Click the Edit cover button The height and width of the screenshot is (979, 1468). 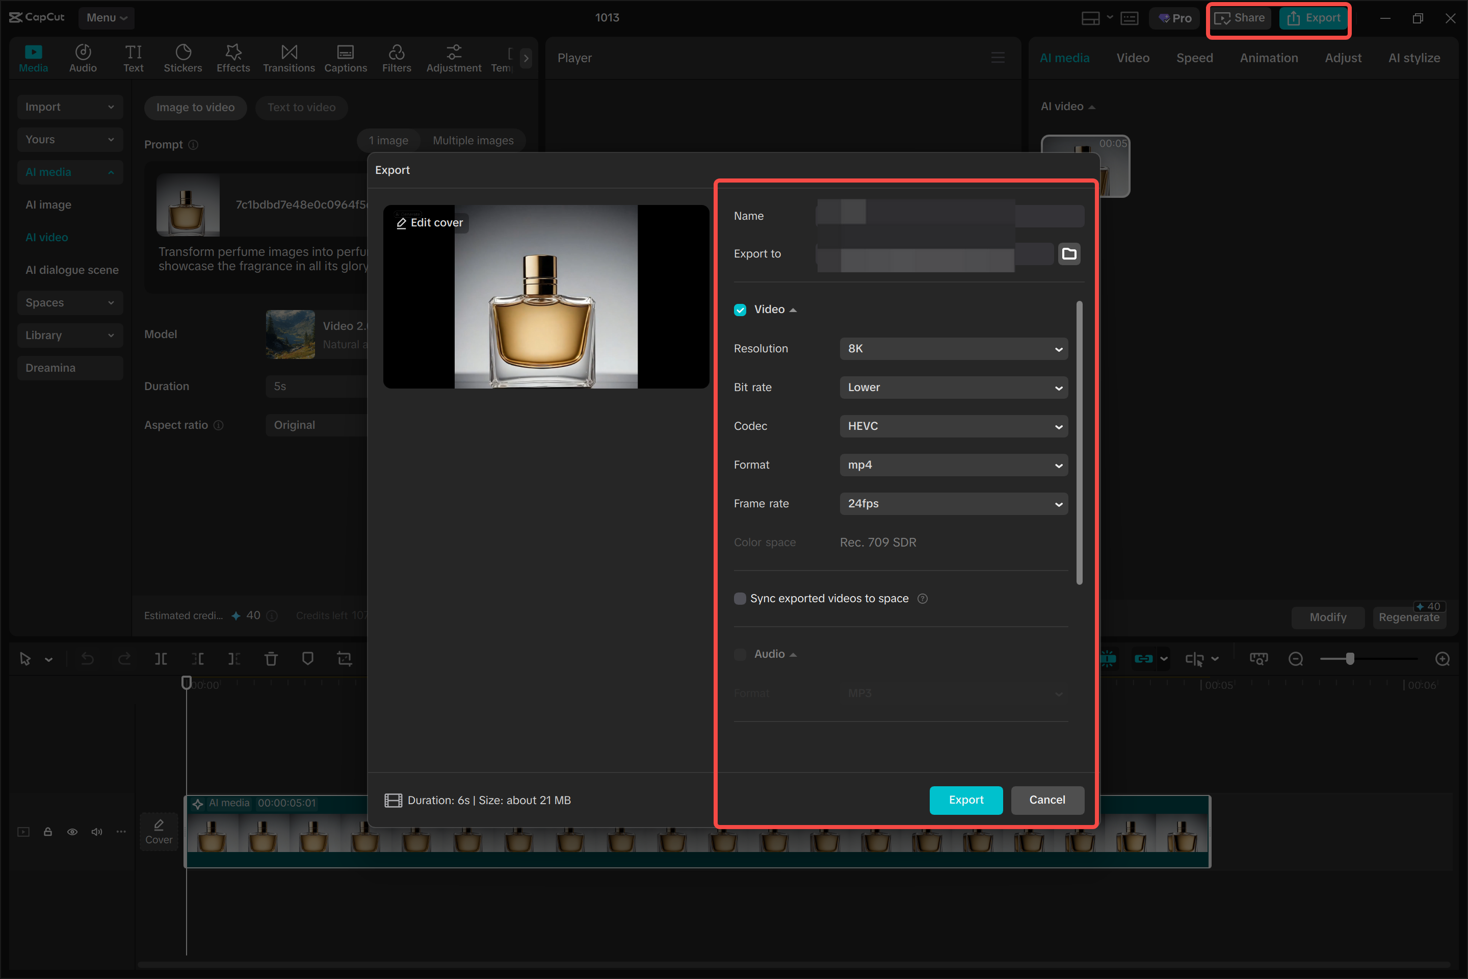pyautogui.click(x=429, y=222)
